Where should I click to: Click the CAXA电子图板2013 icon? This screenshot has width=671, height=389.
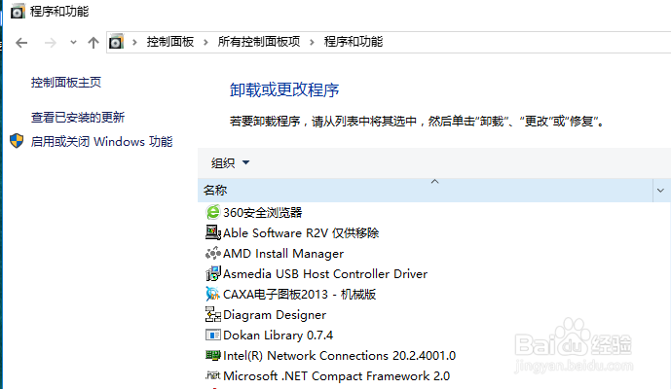tap(212, 294)
